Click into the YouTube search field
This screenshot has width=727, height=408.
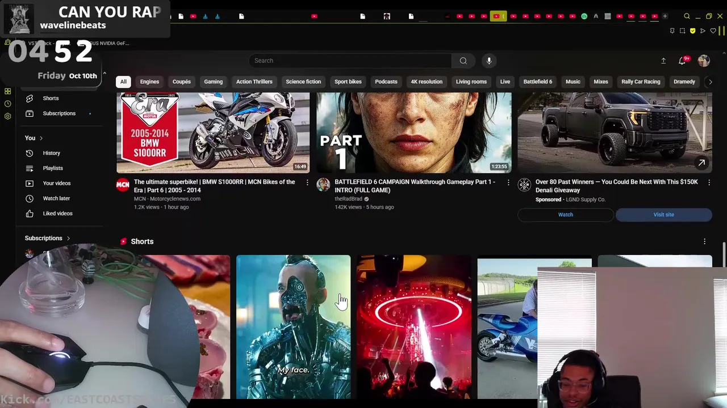click(351, 61)
